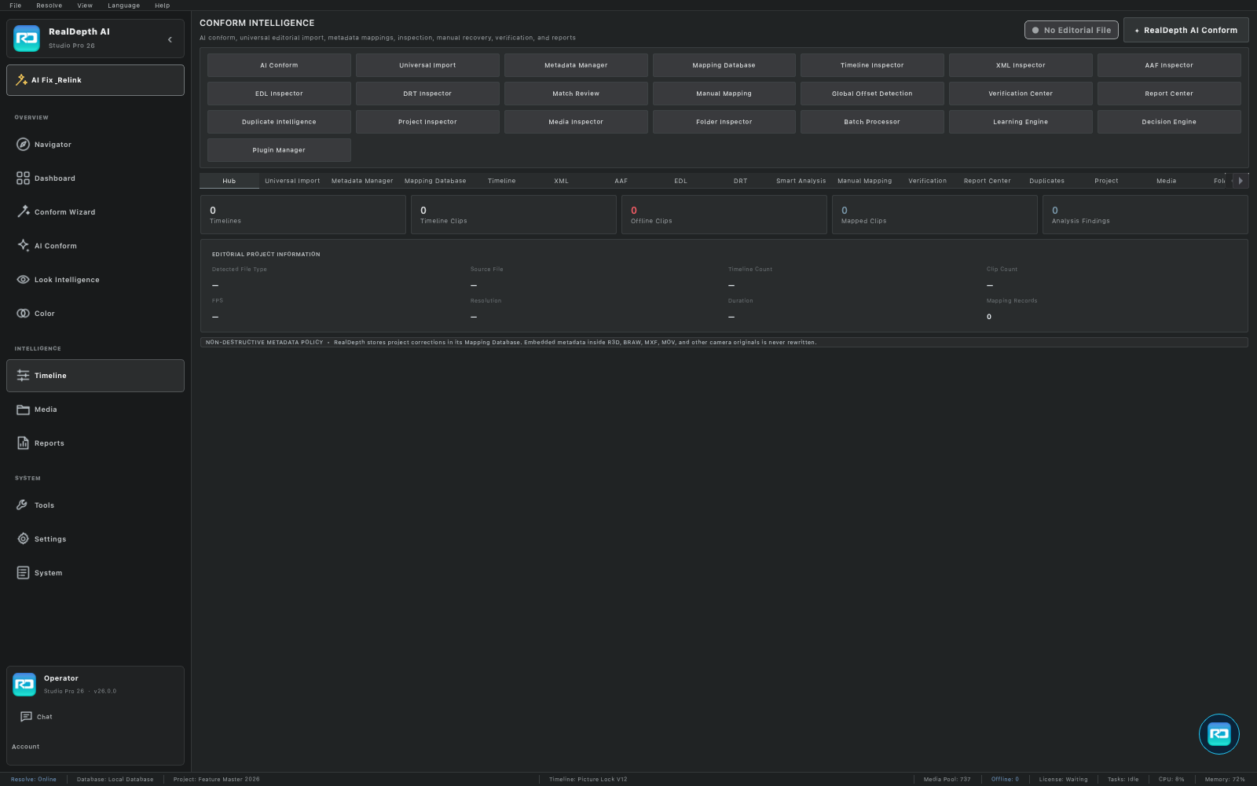Screen dimensions: 1257x786
Task: Open Dashboard via its grid icon
Action: click(x=23, y=178)
